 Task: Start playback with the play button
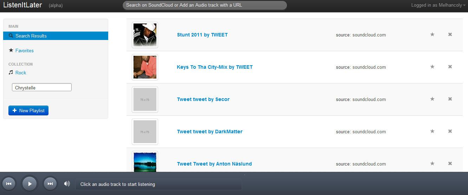point(30,184)
